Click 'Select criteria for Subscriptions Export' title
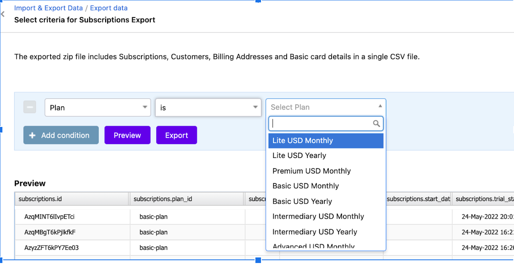 (85, 19)
